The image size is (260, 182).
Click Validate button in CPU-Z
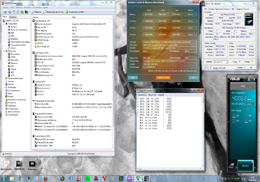(240, 68)
